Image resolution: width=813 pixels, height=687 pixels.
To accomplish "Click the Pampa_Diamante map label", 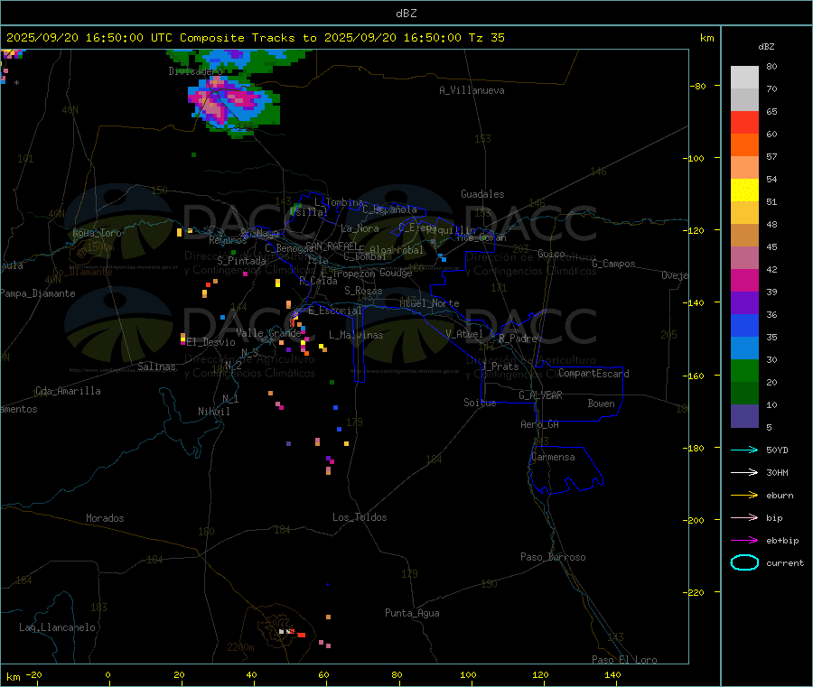I will tap(37, 293).
